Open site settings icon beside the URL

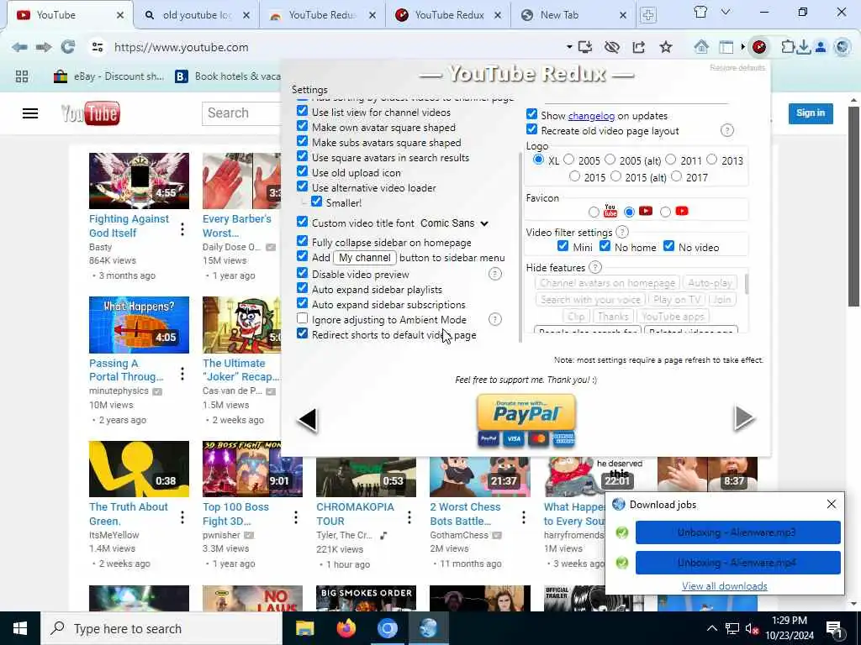[x=98, y=47]
